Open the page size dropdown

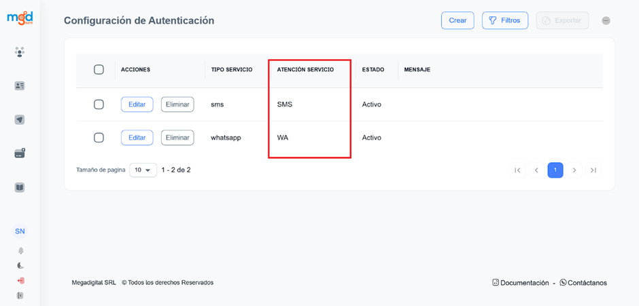click(x=143, y=170)
